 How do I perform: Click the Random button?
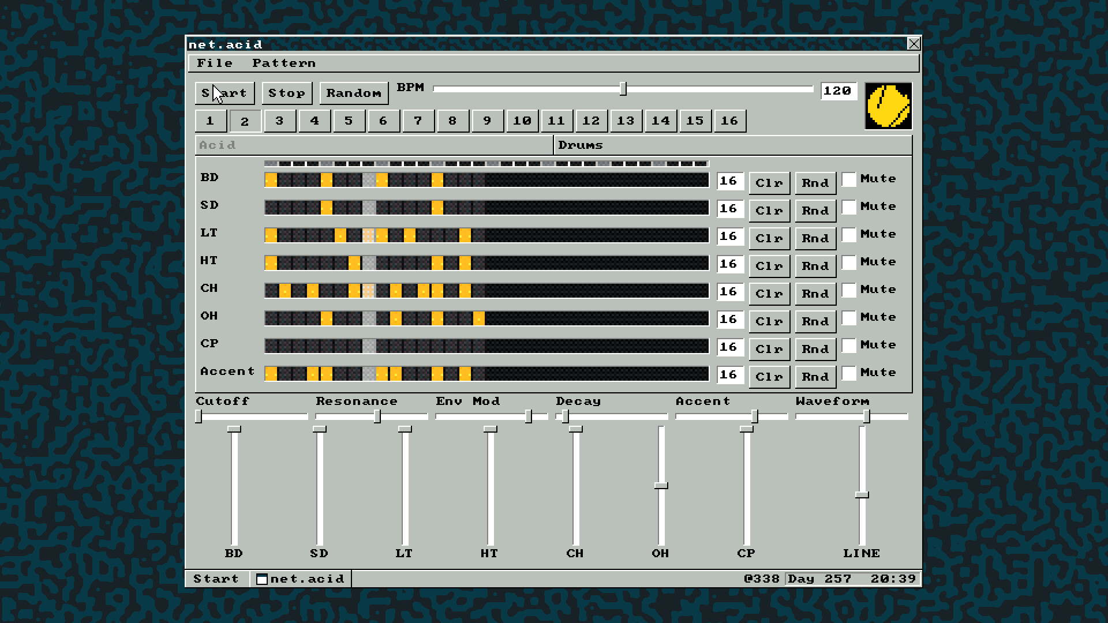click(354, 93)
